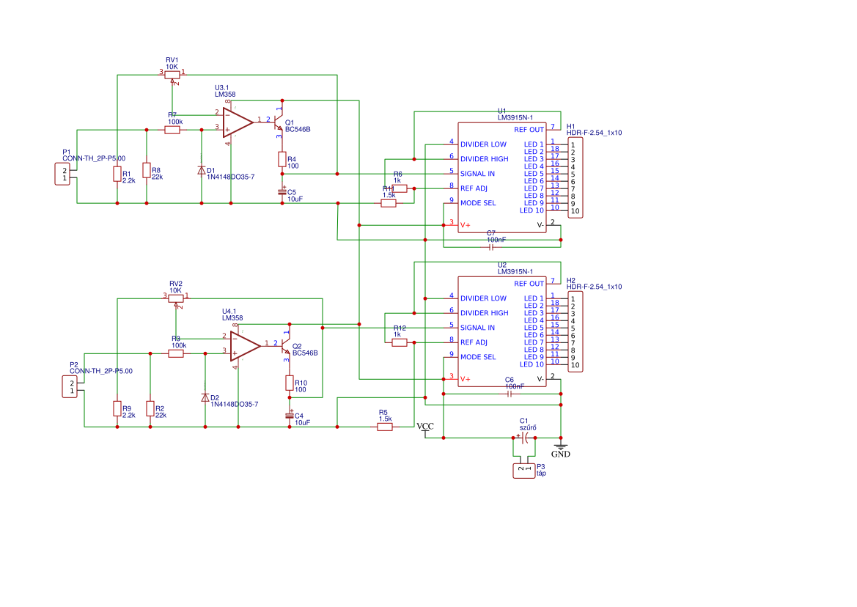857x607 pixels.
Task: Click H1 HDR-F-2.54_1x10 label text
Action: coord(594,133)
